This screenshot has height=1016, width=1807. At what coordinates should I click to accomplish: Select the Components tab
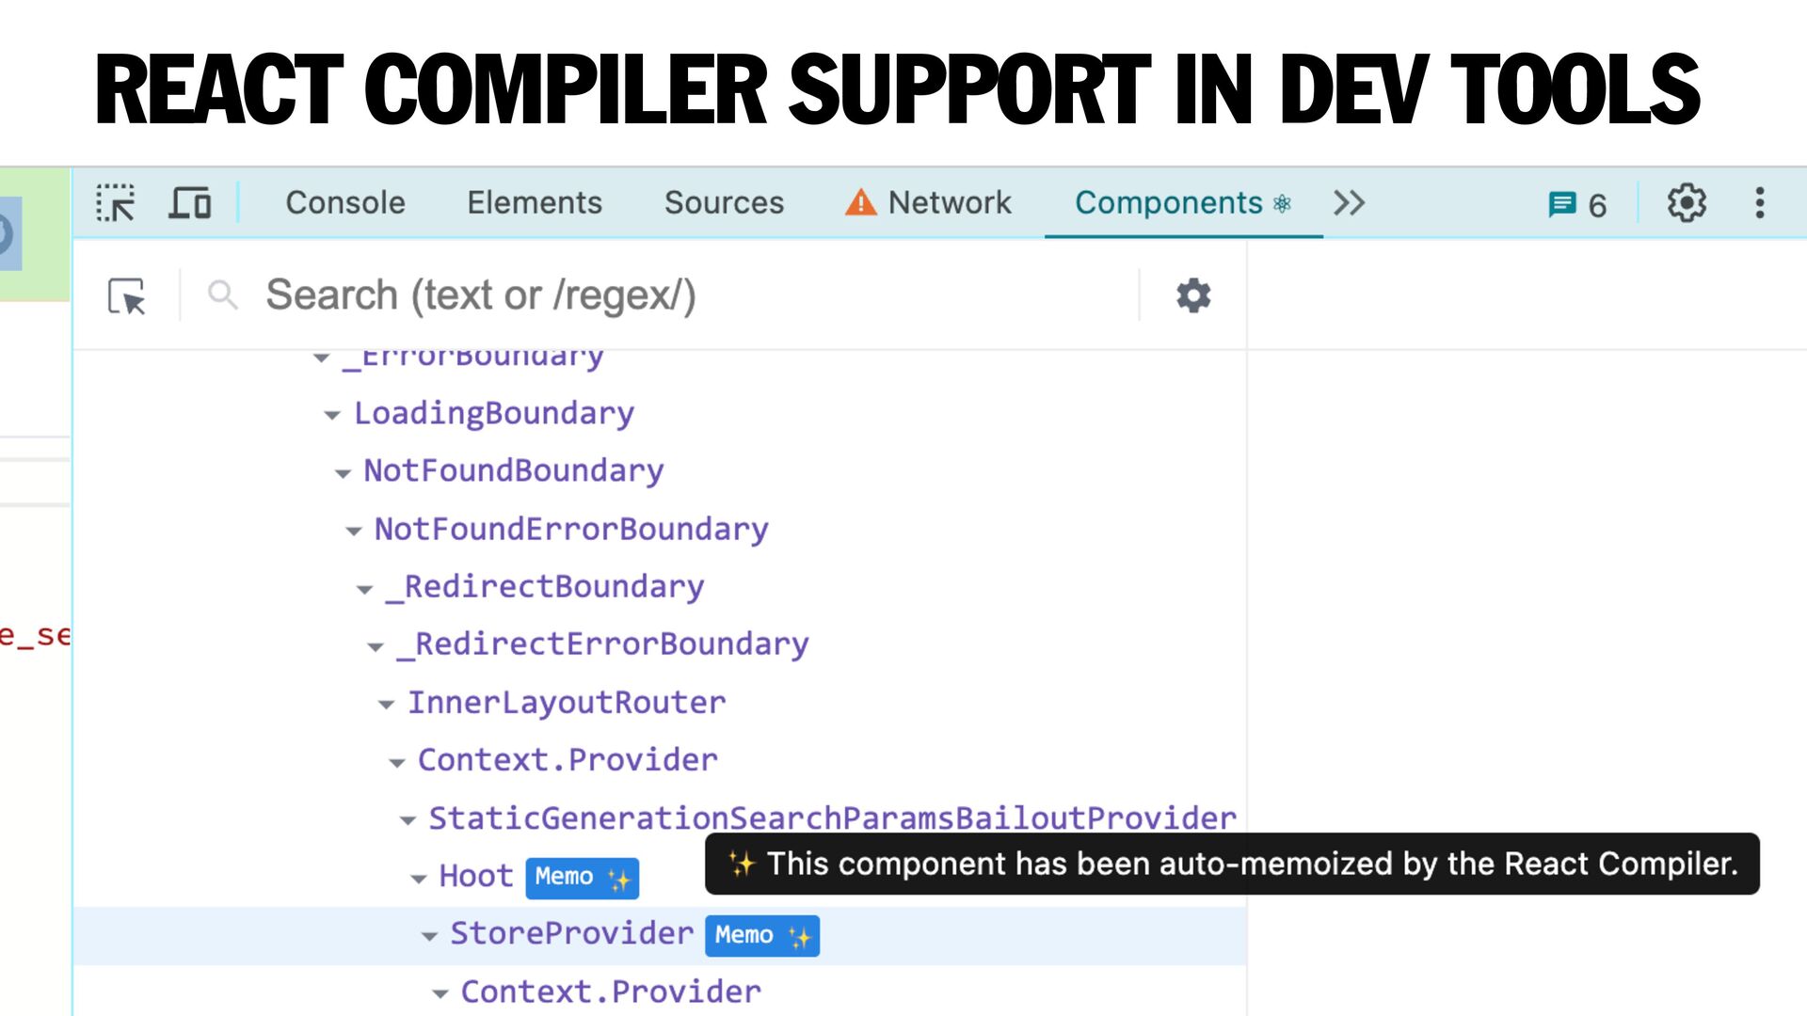(1183, 203)
